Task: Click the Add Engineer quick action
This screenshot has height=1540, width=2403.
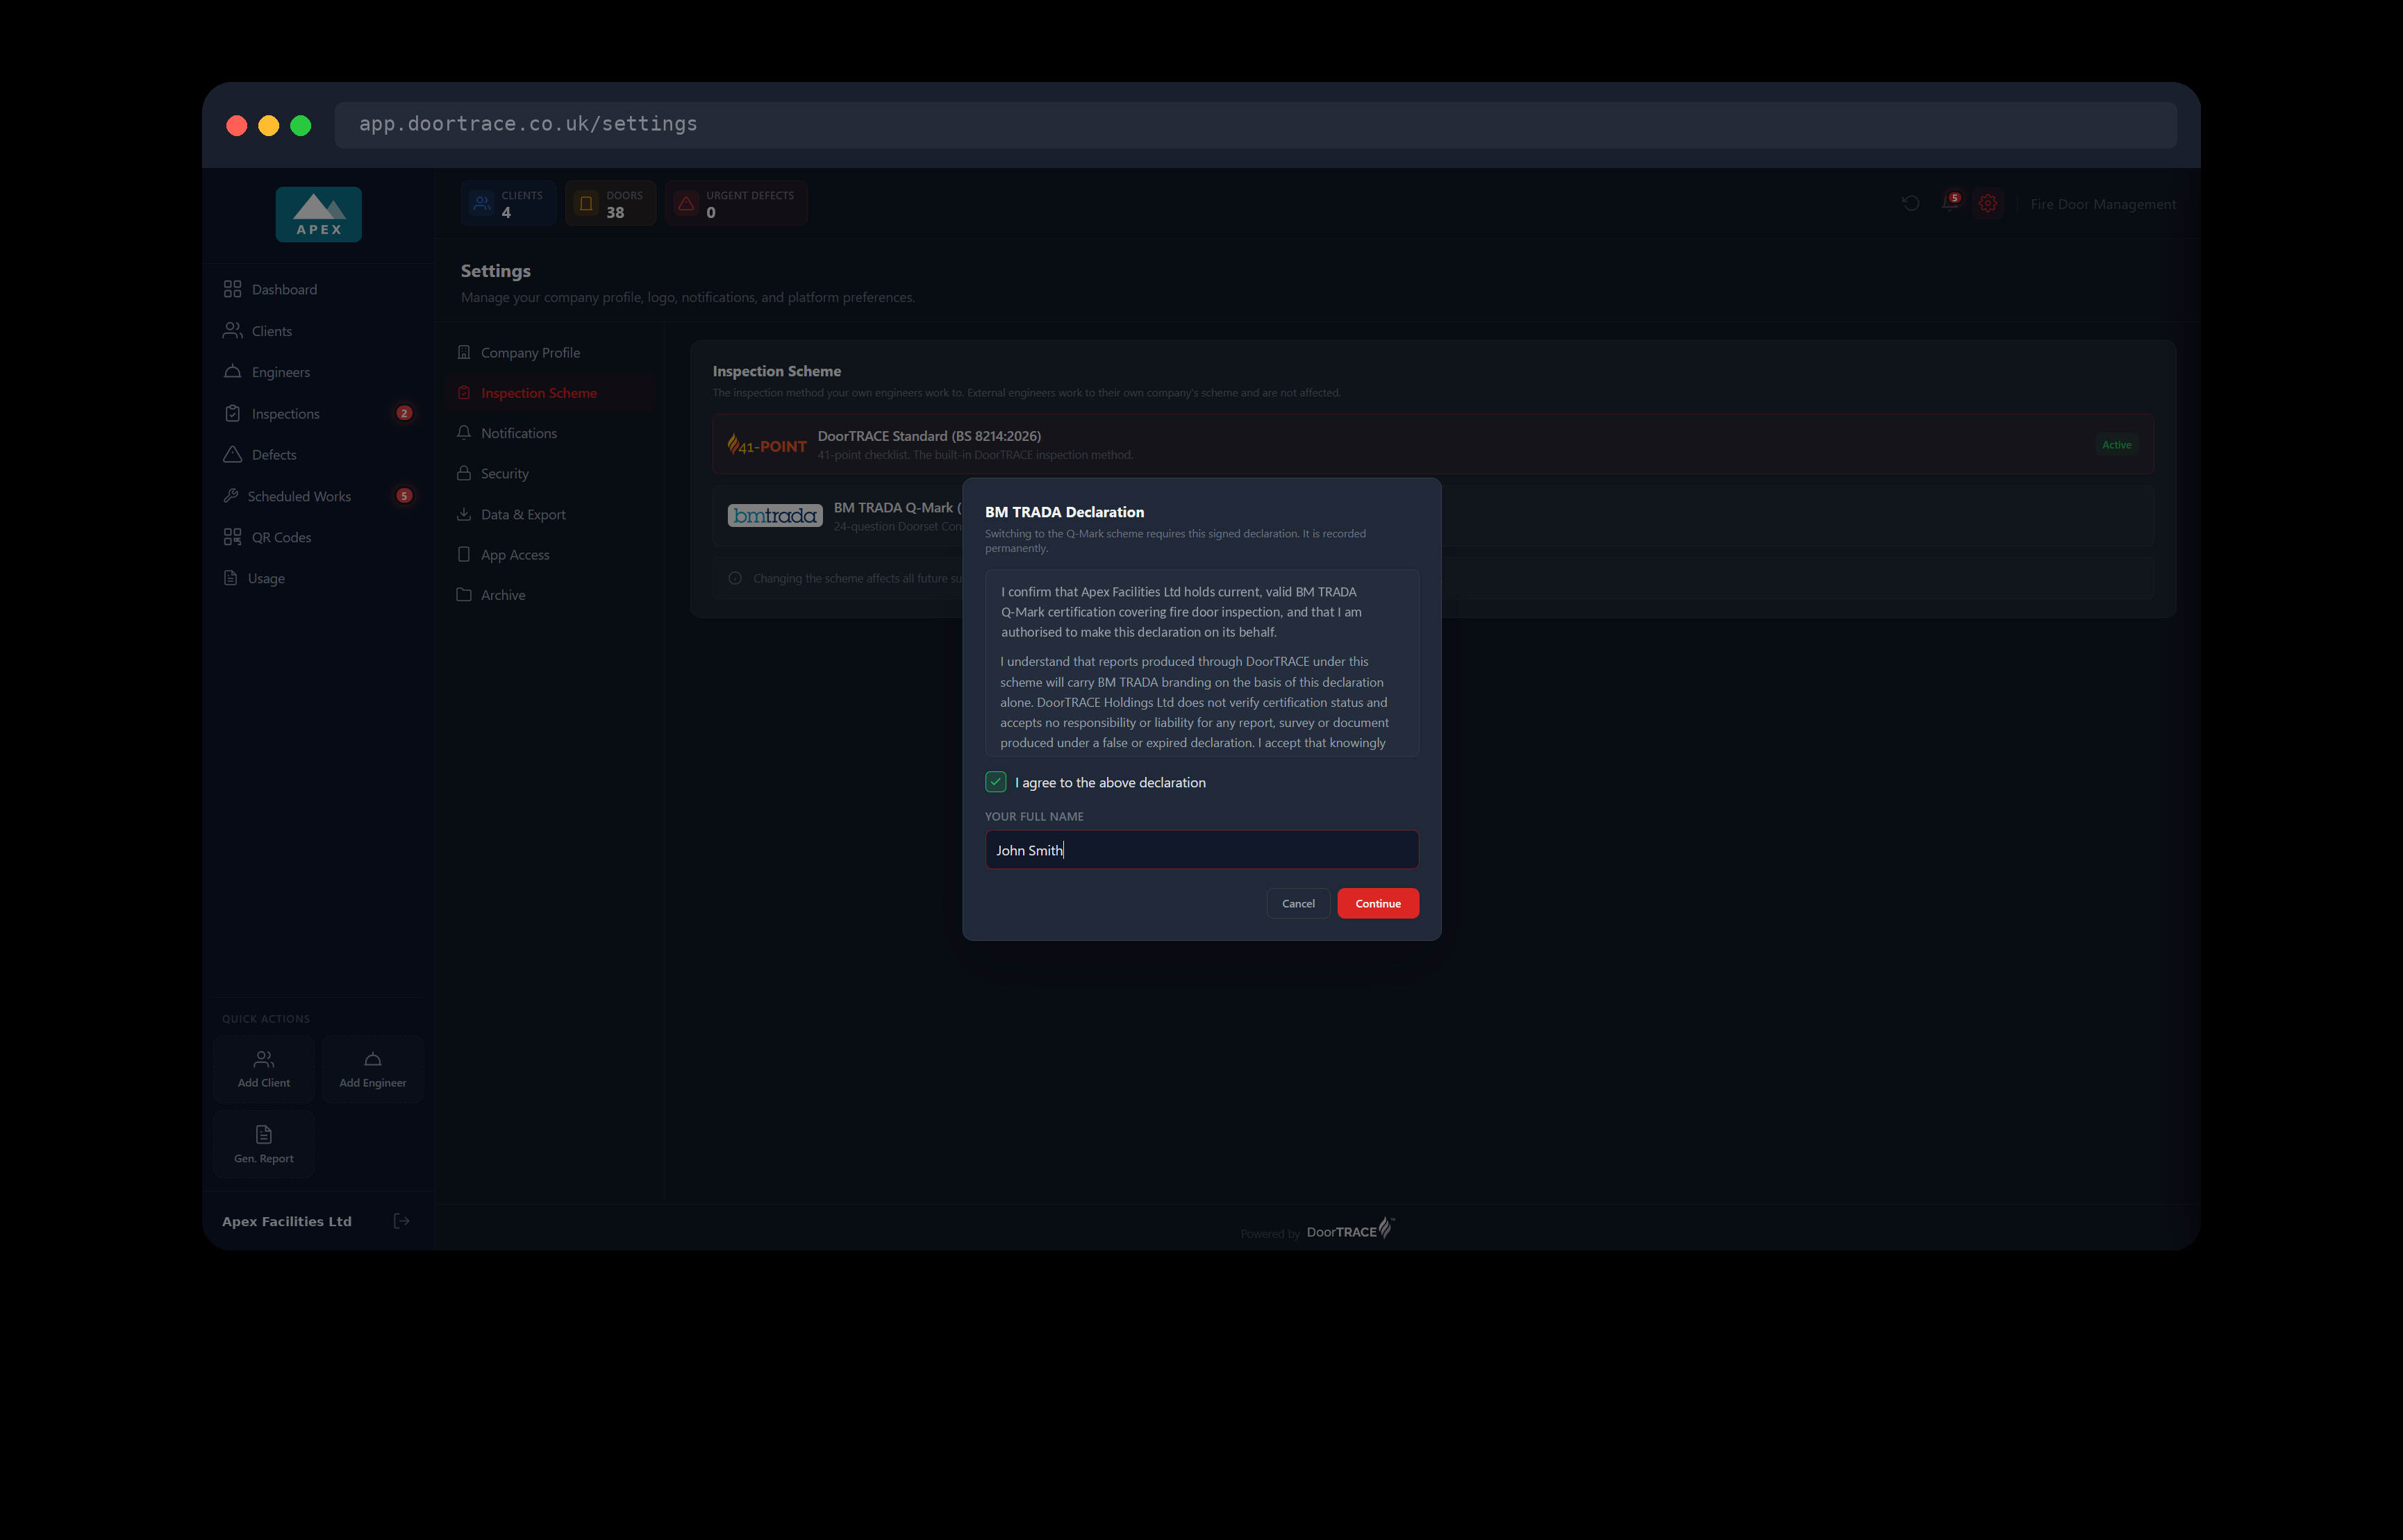Action: [372, 1069]
